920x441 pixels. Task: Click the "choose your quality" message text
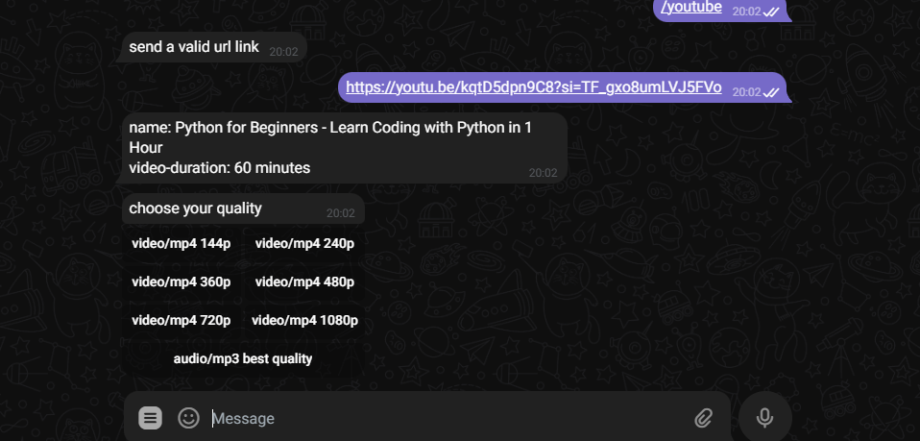click(195, 208)
